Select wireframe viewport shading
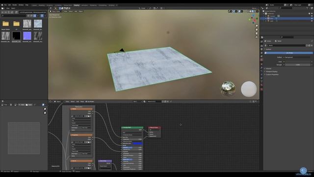 248,11
